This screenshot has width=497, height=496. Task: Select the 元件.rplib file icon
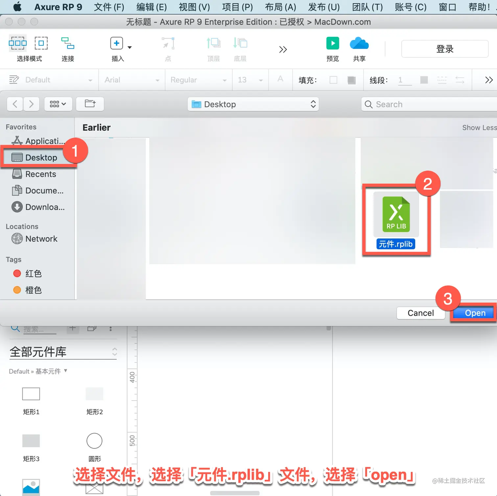(x=396, y=214)
